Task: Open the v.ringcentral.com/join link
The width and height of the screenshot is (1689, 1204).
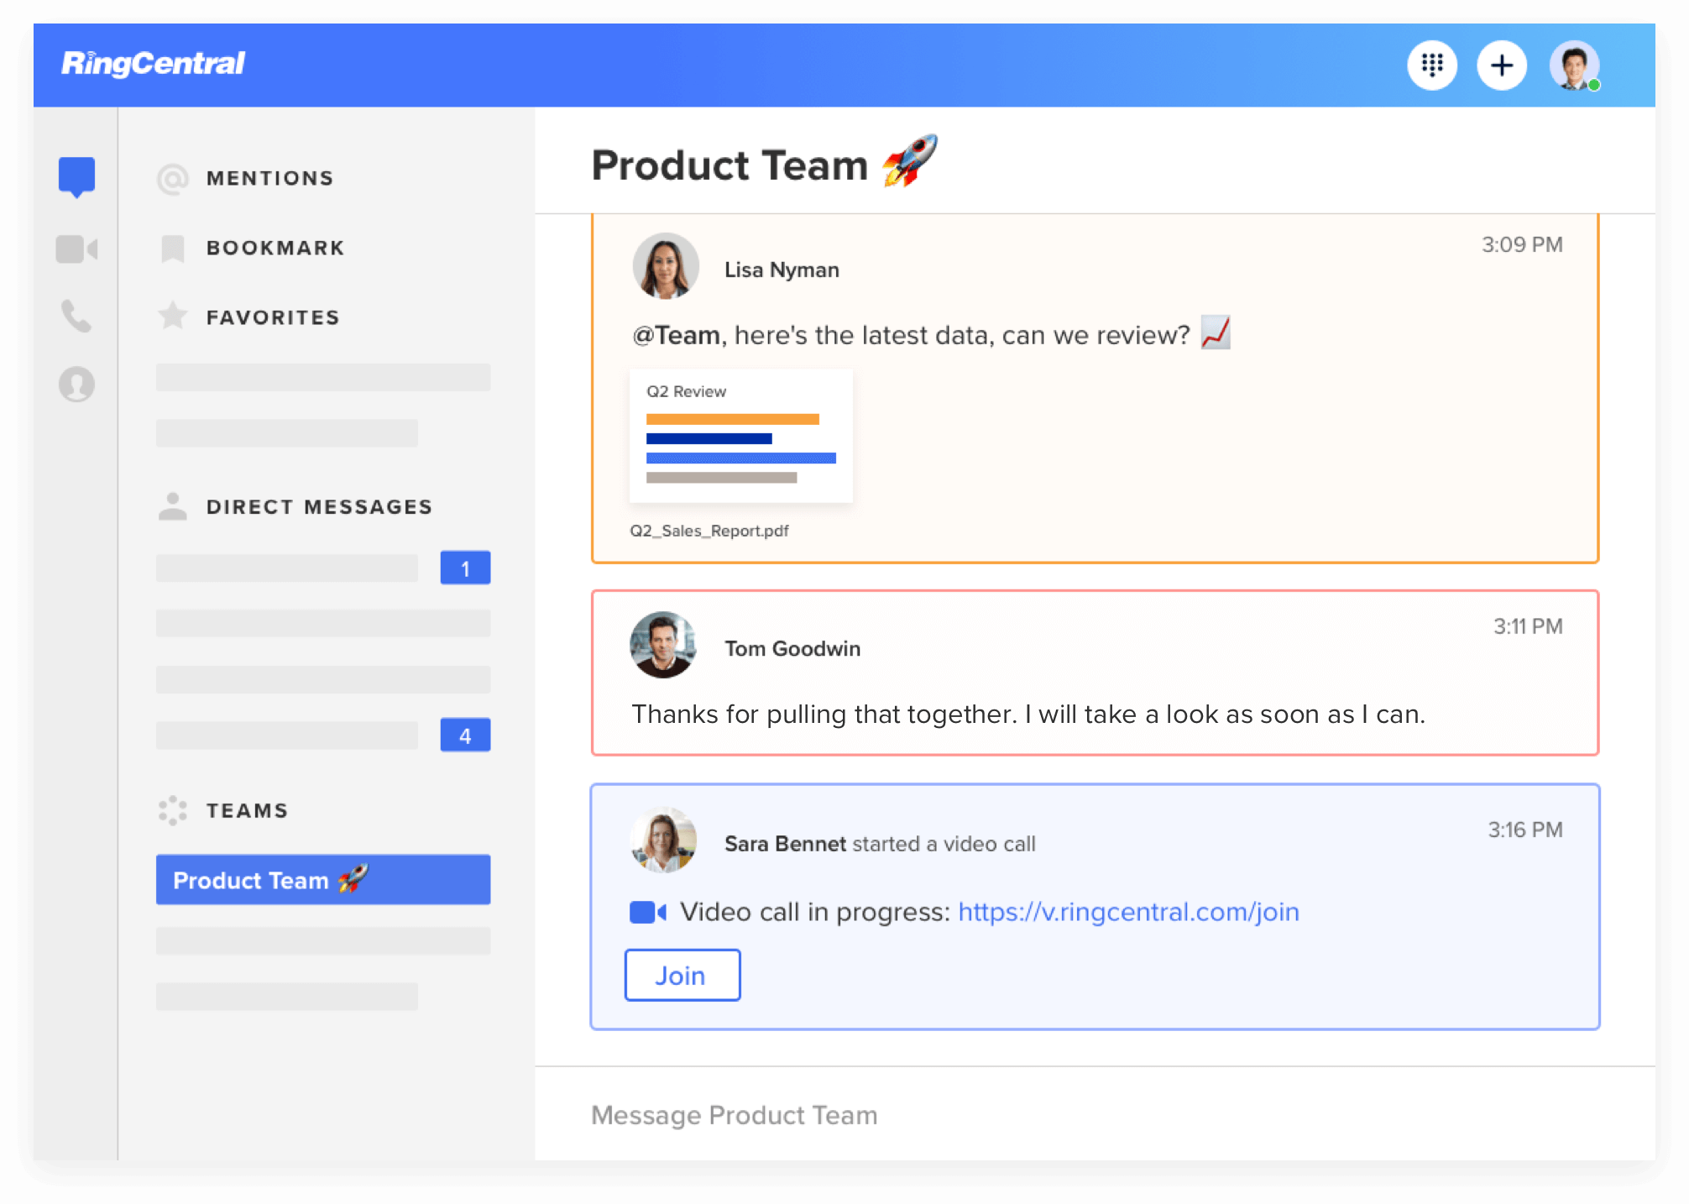Action: click(1128, 912)
